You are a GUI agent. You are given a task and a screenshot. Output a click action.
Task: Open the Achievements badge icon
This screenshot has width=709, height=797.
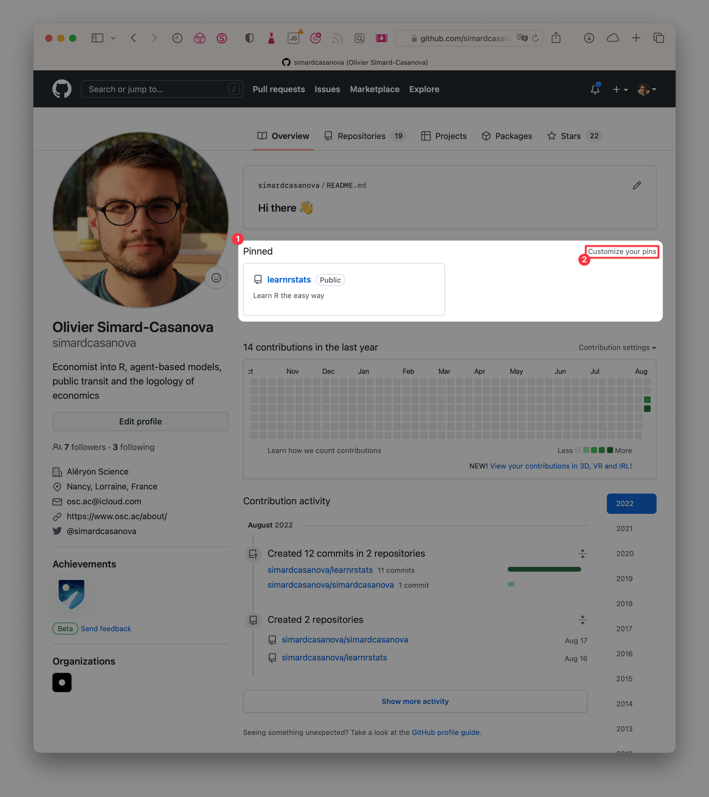[71, 594]
